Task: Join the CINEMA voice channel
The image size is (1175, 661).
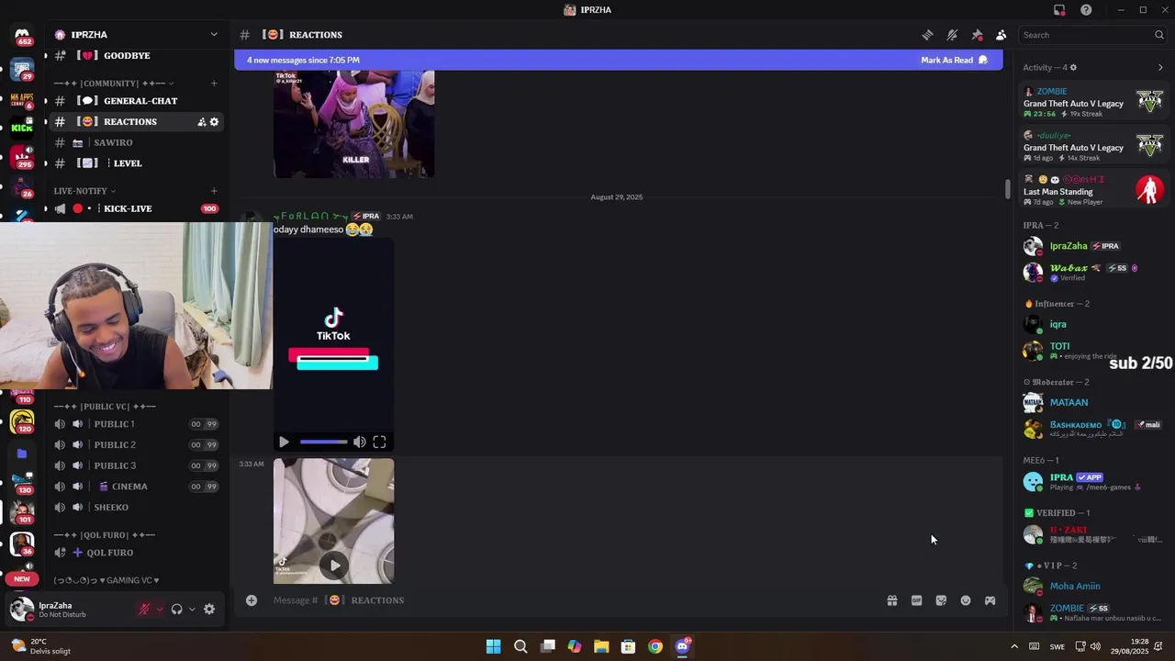Action: click(136, 487)
